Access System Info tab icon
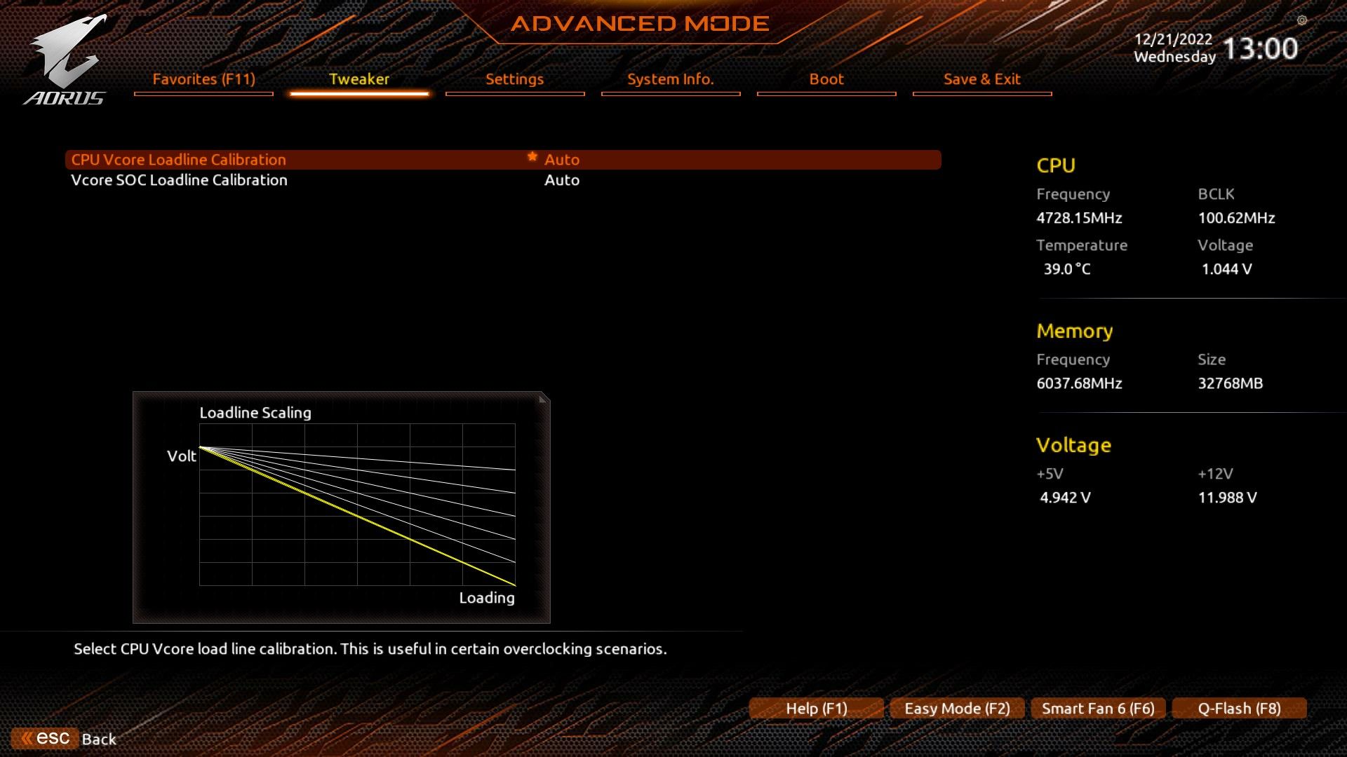This screenshot has height=757, width=1347. [670, 79]
